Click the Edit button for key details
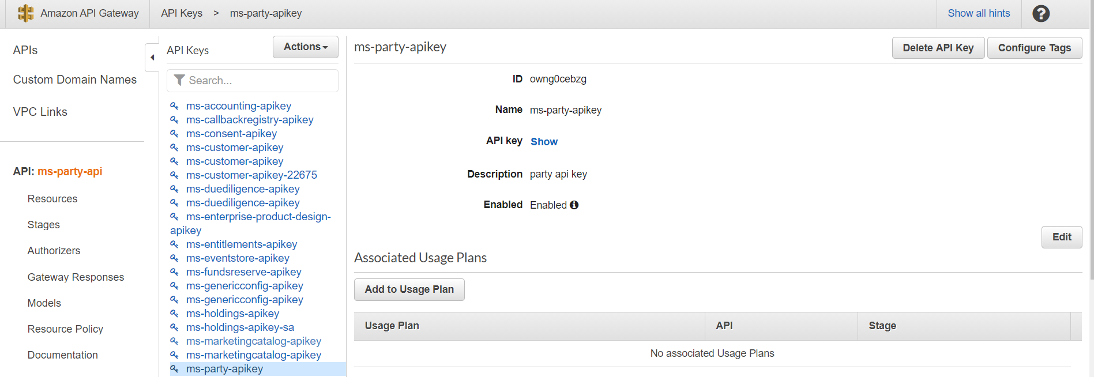 tap(1061, 237)
